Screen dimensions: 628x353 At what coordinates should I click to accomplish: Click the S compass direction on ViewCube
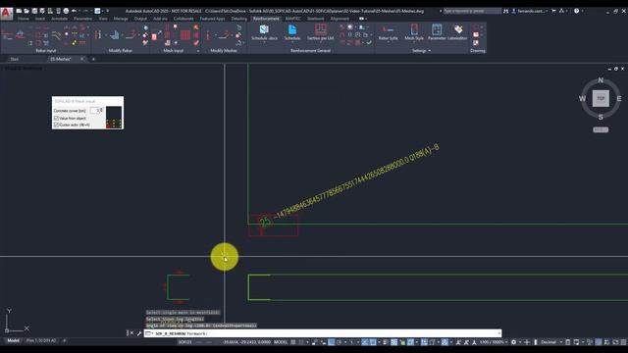(601, 117)
